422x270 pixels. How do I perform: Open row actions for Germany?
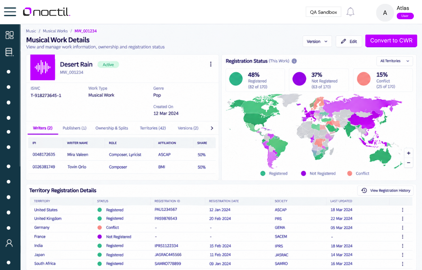[403, 228]
